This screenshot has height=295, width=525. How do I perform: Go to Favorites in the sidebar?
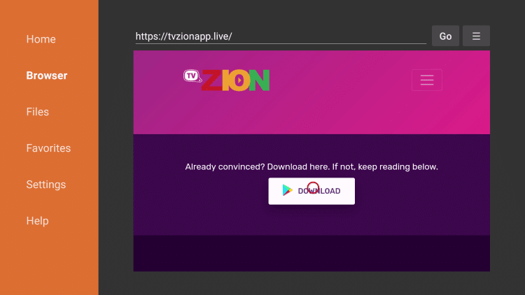(48, 148)
